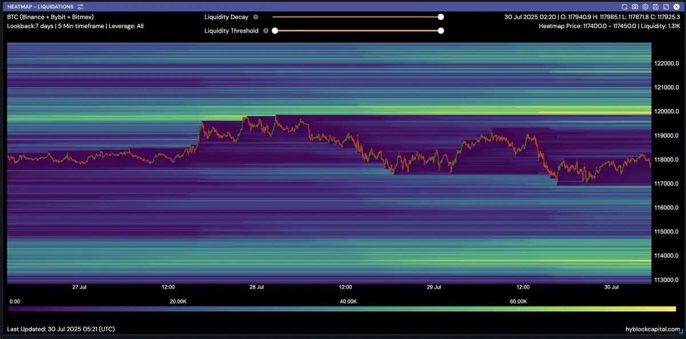Viewport: 686px width, 339px height.
Task: Click the 115000.0 price axis label
Action: click(x=667, y=232)
